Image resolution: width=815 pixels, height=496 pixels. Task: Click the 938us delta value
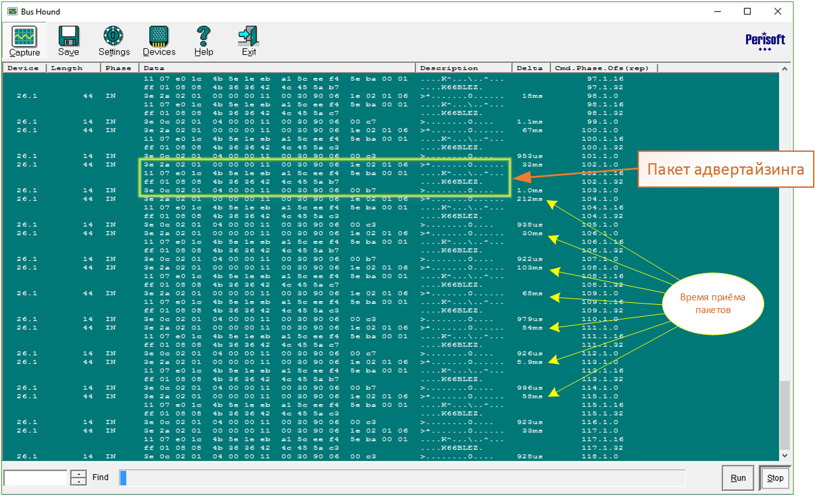point(531,224)
